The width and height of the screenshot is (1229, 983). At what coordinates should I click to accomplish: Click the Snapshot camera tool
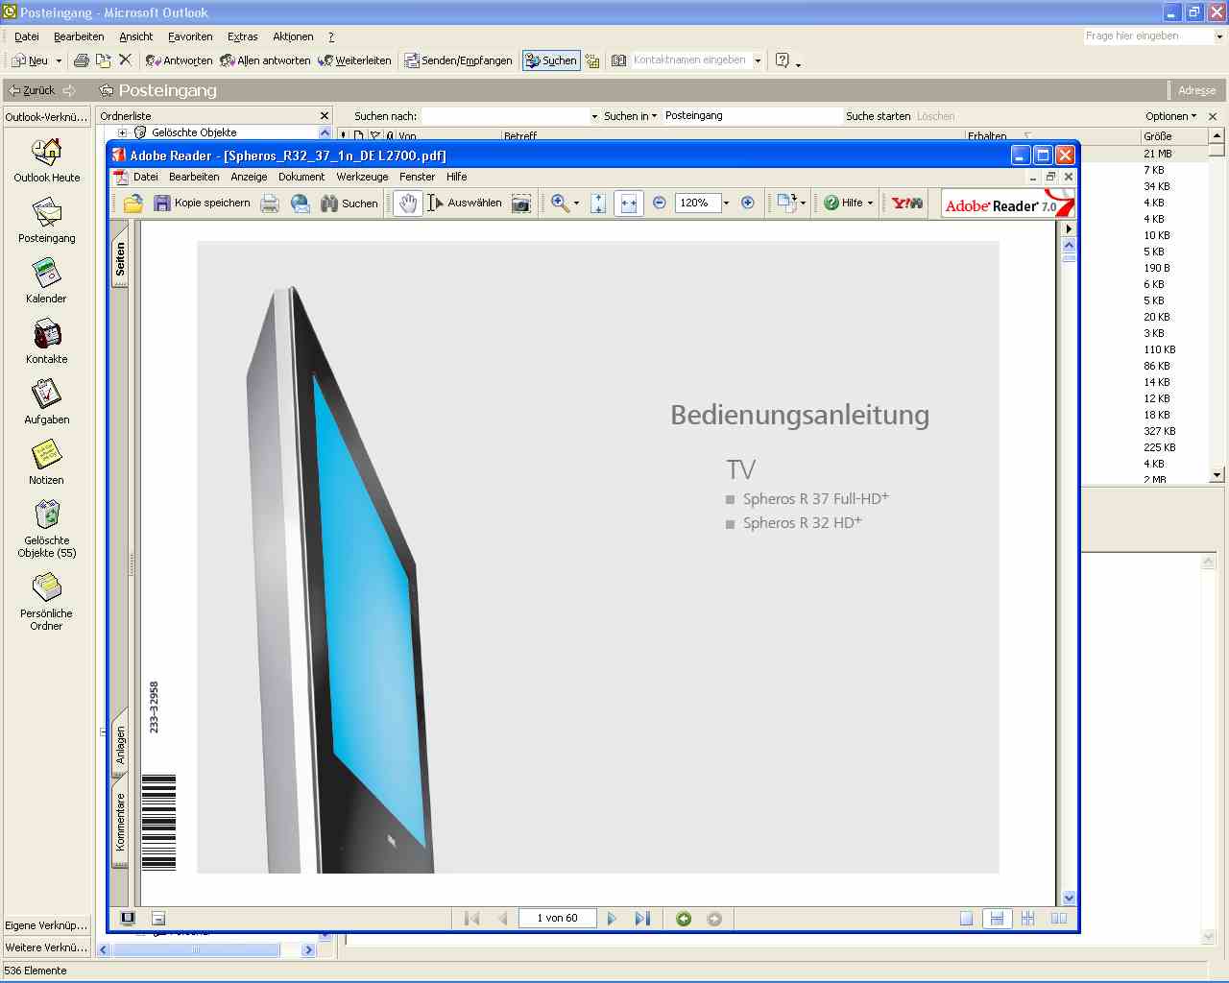(521, 204)
